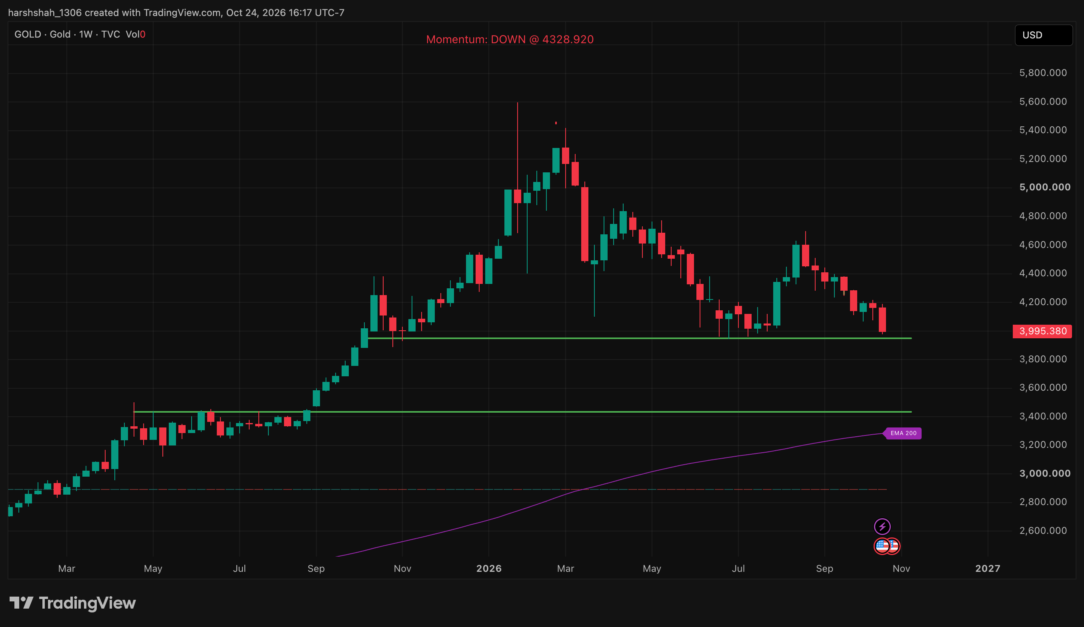
Task: Click the 3,400.000 price axis label
Action: pyautogui.click(x=1043, y=416)
